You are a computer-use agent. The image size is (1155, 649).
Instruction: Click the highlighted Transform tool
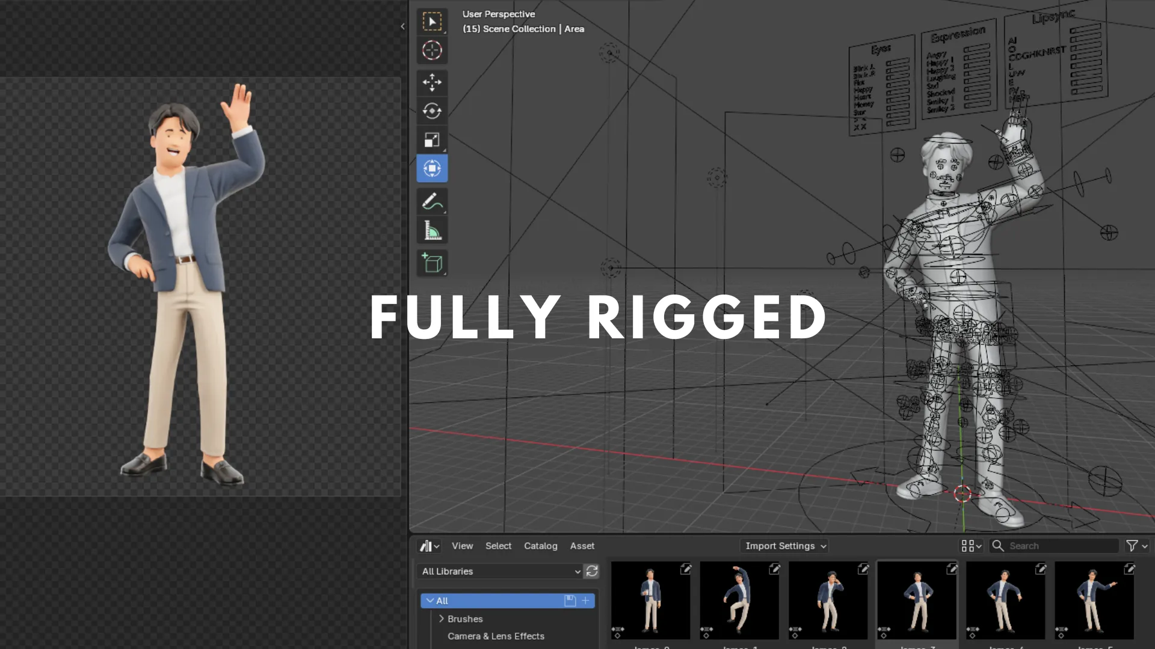[x=432, y=169]
